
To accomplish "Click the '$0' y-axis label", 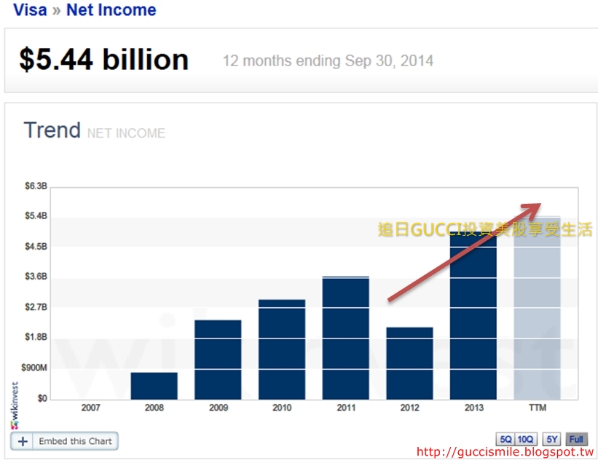I will [x=42, y=399].
